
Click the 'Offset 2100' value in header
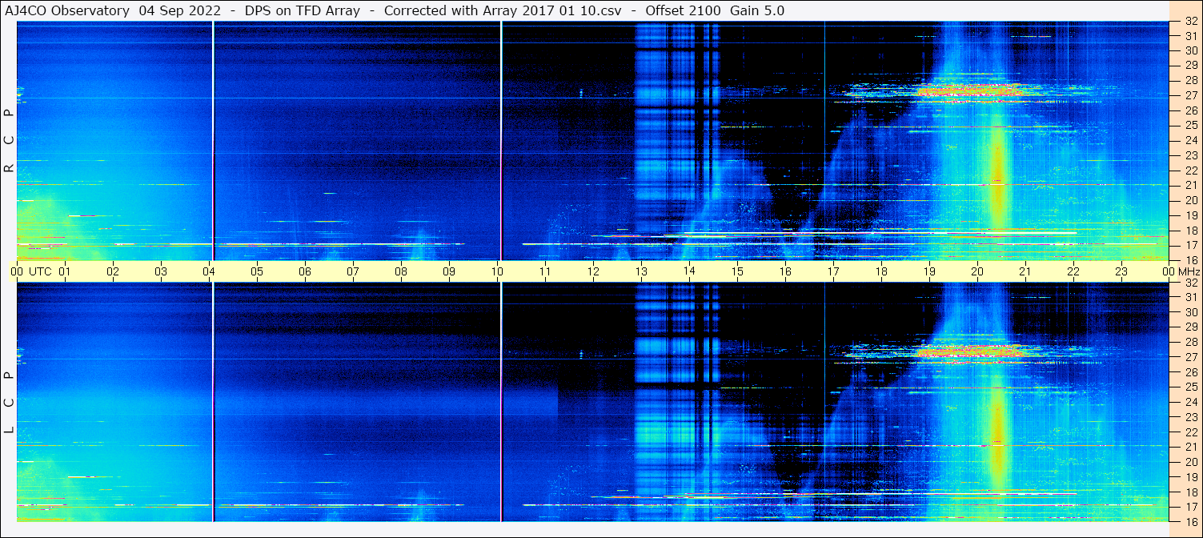(682, 10)
